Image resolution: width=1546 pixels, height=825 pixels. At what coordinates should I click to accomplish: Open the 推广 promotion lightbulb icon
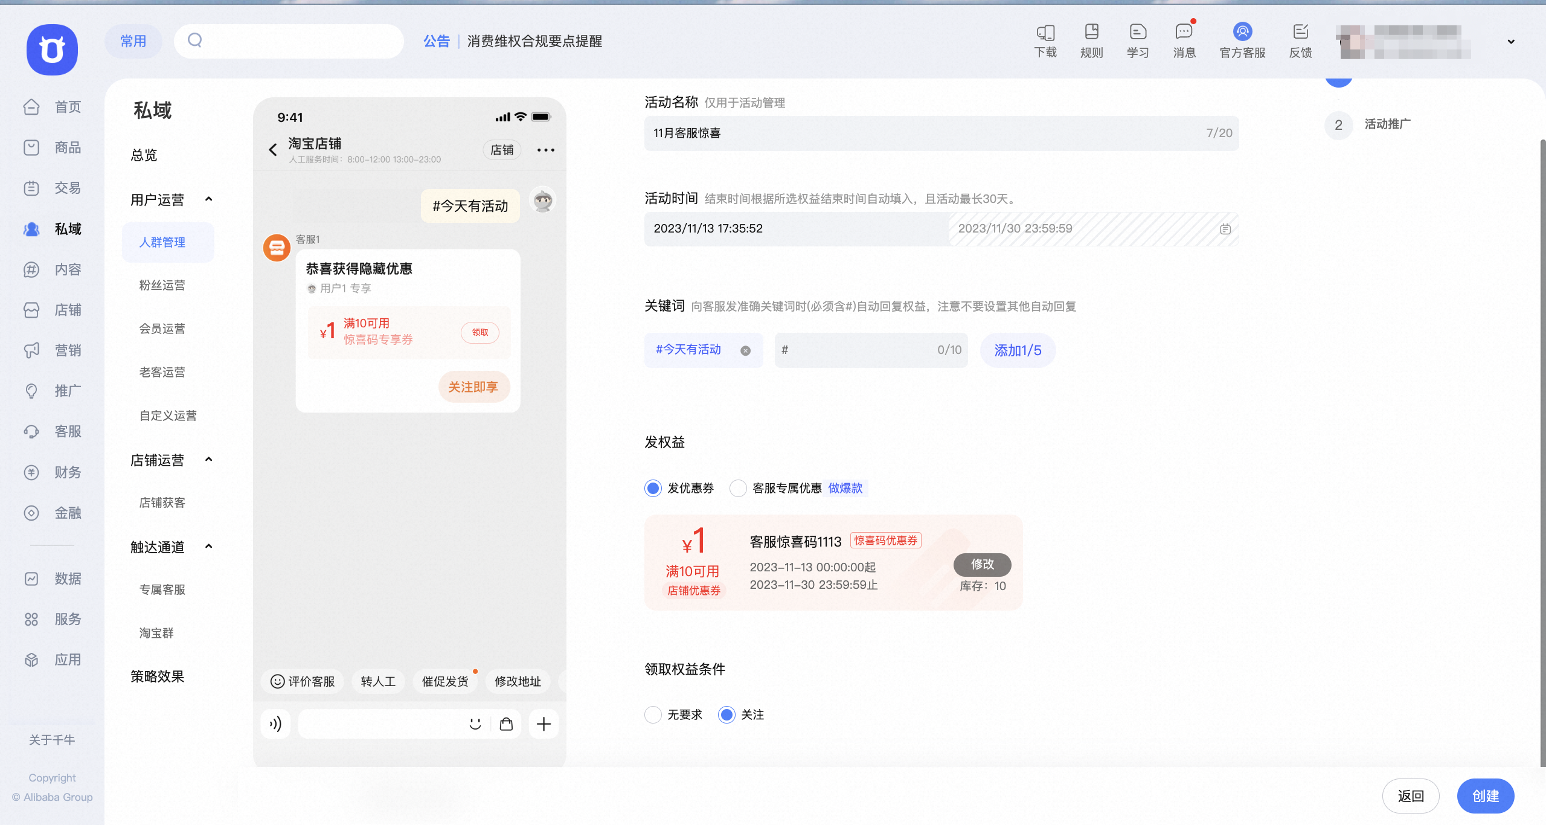coord(31,391)
